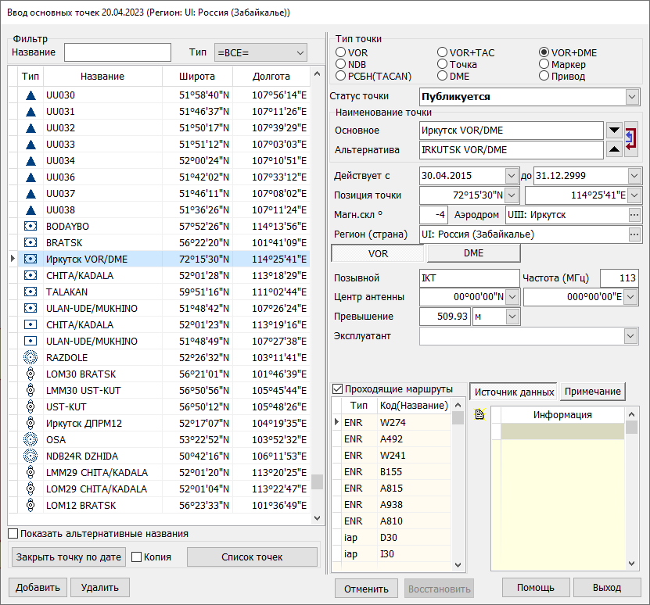650x605 pixels.
Task: Click the black up-arrow next to Альтернатива field
Action: (x=614, y=150)
